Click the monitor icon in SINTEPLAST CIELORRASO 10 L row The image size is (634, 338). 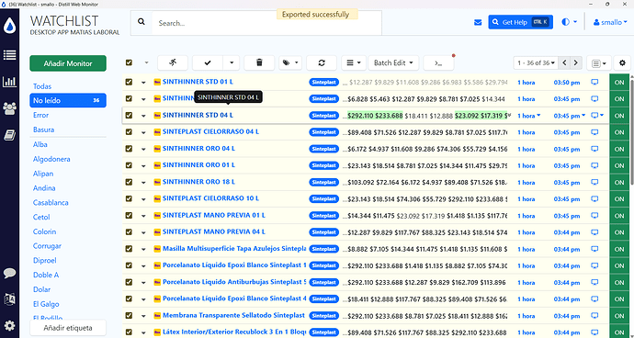point(594,199)
